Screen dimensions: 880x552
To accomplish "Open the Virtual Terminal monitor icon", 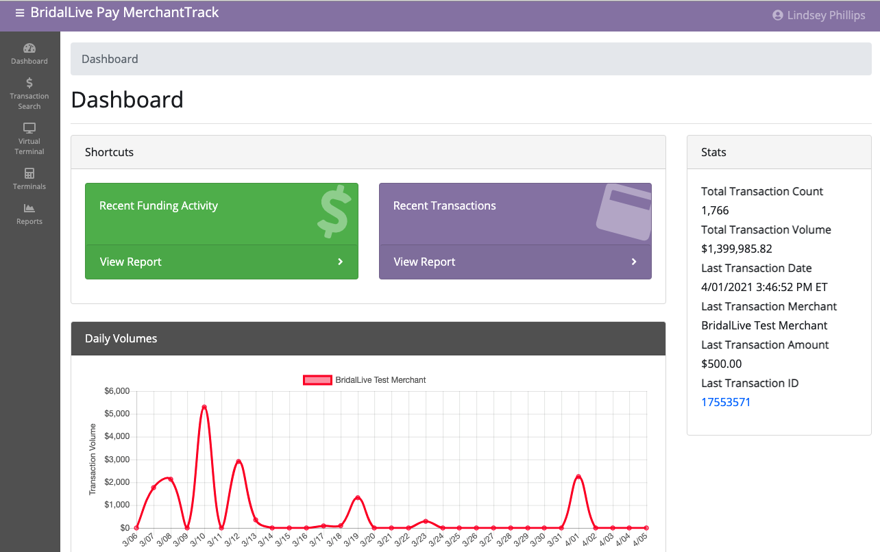I will (x=29, y=128).
